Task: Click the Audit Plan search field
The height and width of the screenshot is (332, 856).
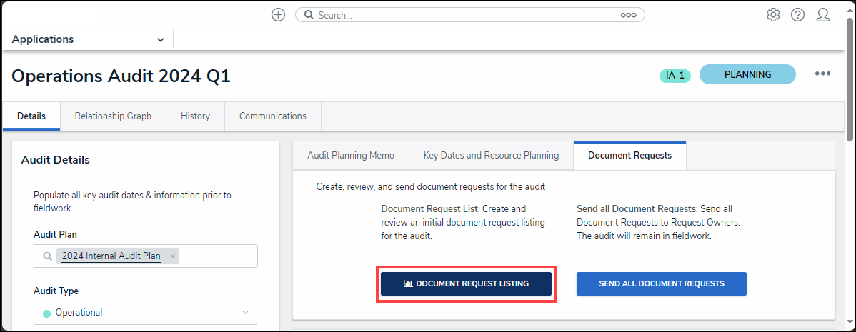Action: [218, 256]
